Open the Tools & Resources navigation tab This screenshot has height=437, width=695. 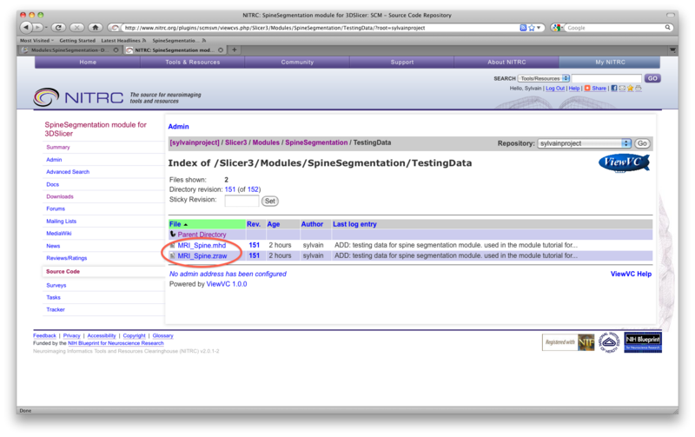coord(192,62)
